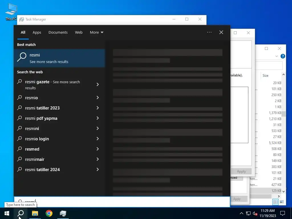The width and height of the screenshot is (292, 219).
Task: Click the search text input box
Action: point(122,202)
